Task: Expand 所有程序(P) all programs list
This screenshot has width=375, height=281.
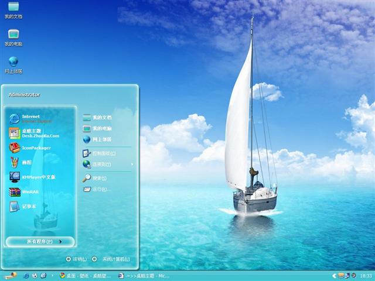Action: point(40,242)
